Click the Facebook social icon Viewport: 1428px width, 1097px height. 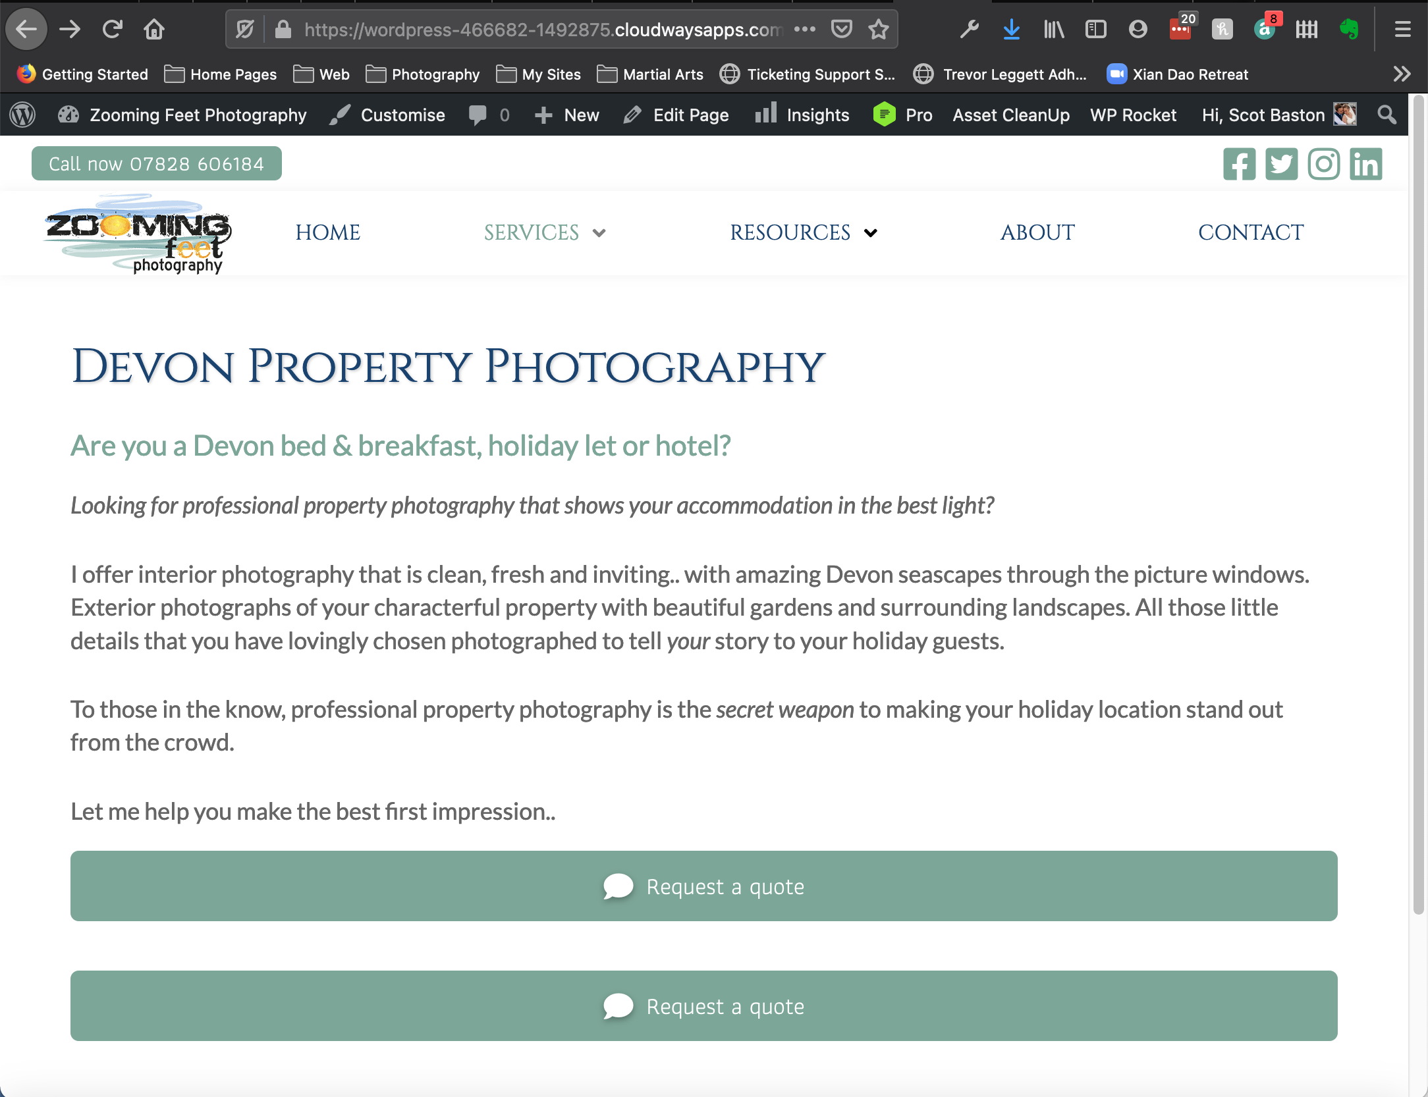[1239, 164]
